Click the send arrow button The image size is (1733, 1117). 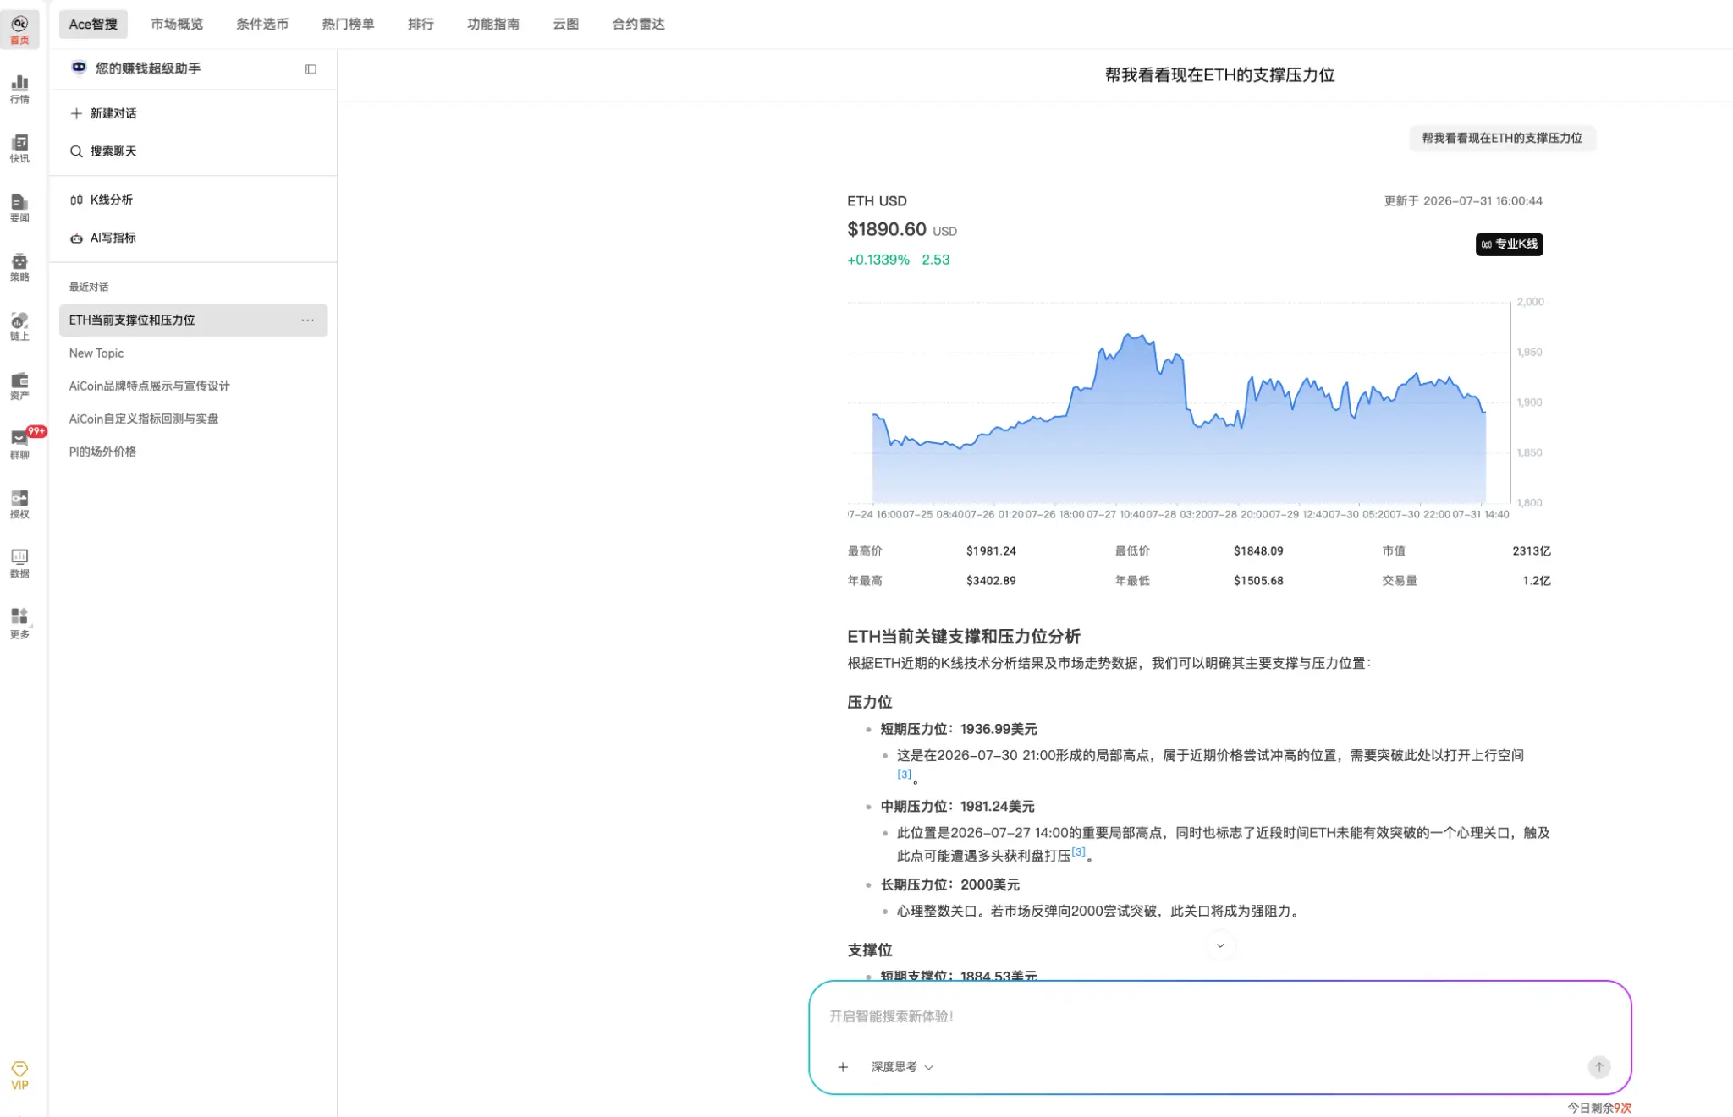coord(1598,1067)
